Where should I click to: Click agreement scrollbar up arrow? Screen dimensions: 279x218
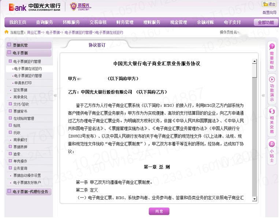click(x=254, y=61)
